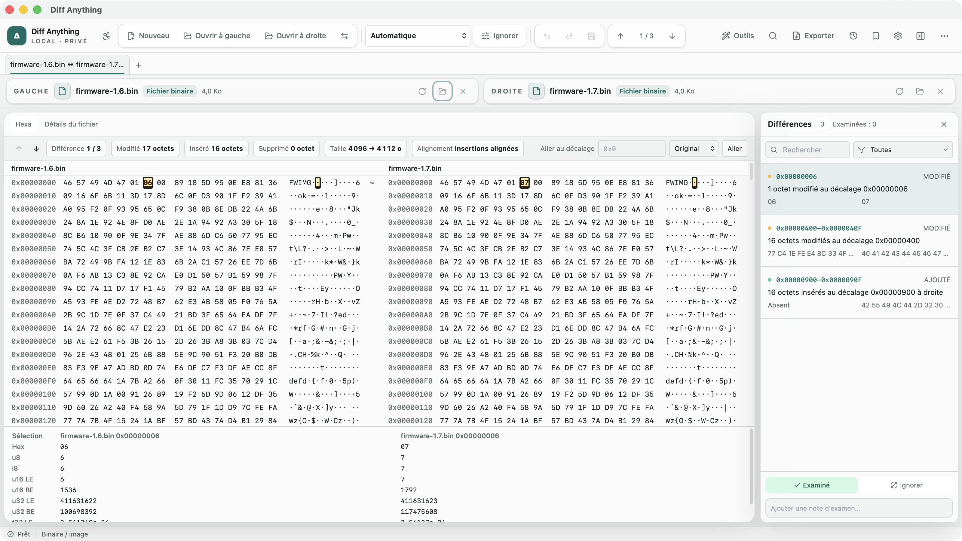Open the search magnifier icon in toolbar

click(773, 36)
